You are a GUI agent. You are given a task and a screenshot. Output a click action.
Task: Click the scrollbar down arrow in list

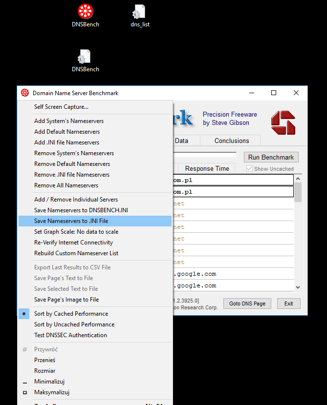pos(298,287)
